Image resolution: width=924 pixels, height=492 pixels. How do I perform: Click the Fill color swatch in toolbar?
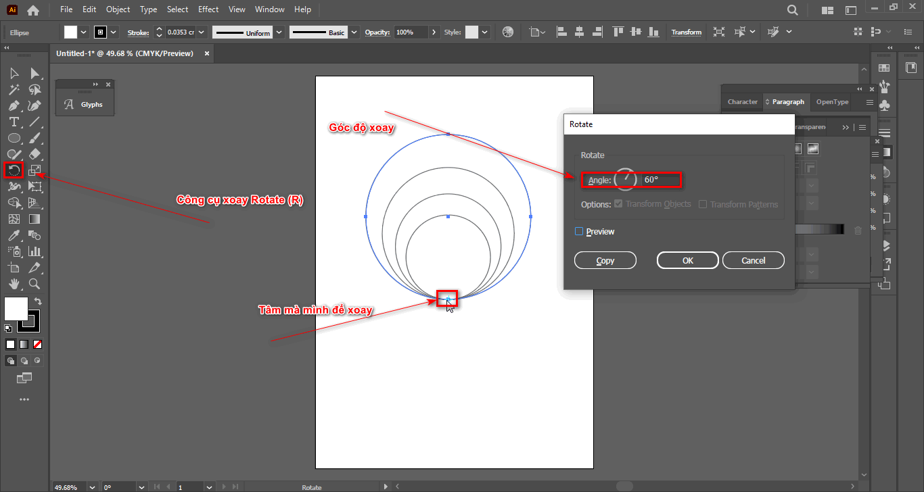click(16, 309)
